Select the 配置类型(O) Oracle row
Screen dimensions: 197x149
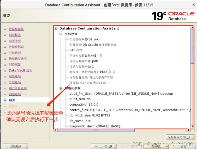(93, 45)
